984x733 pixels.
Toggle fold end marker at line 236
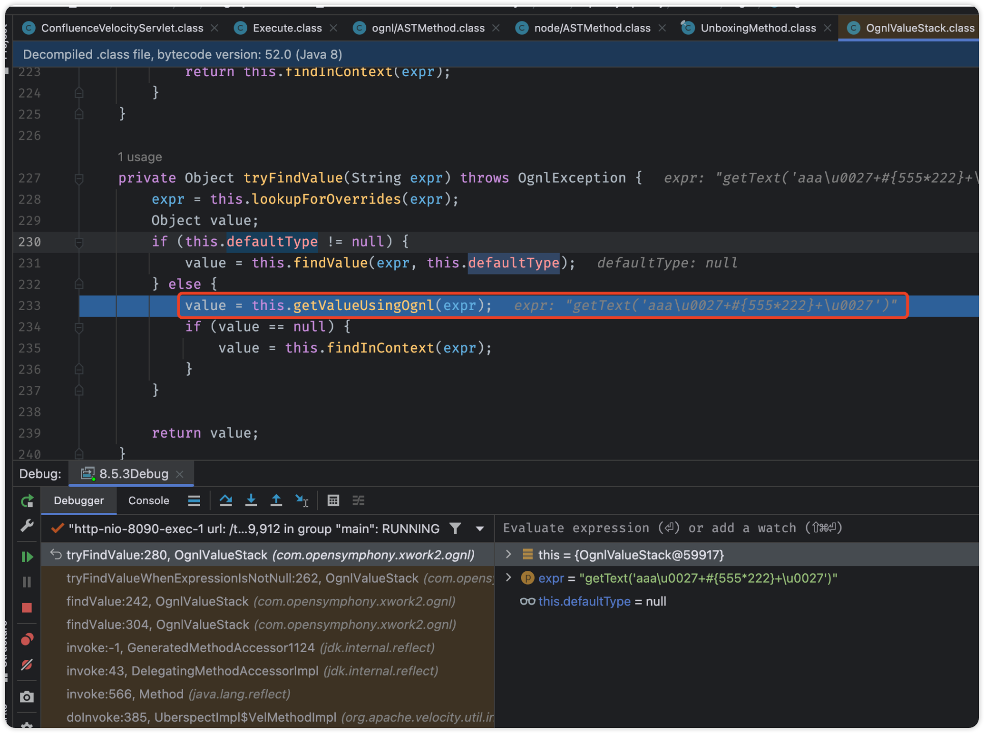(x=79, y=369)
